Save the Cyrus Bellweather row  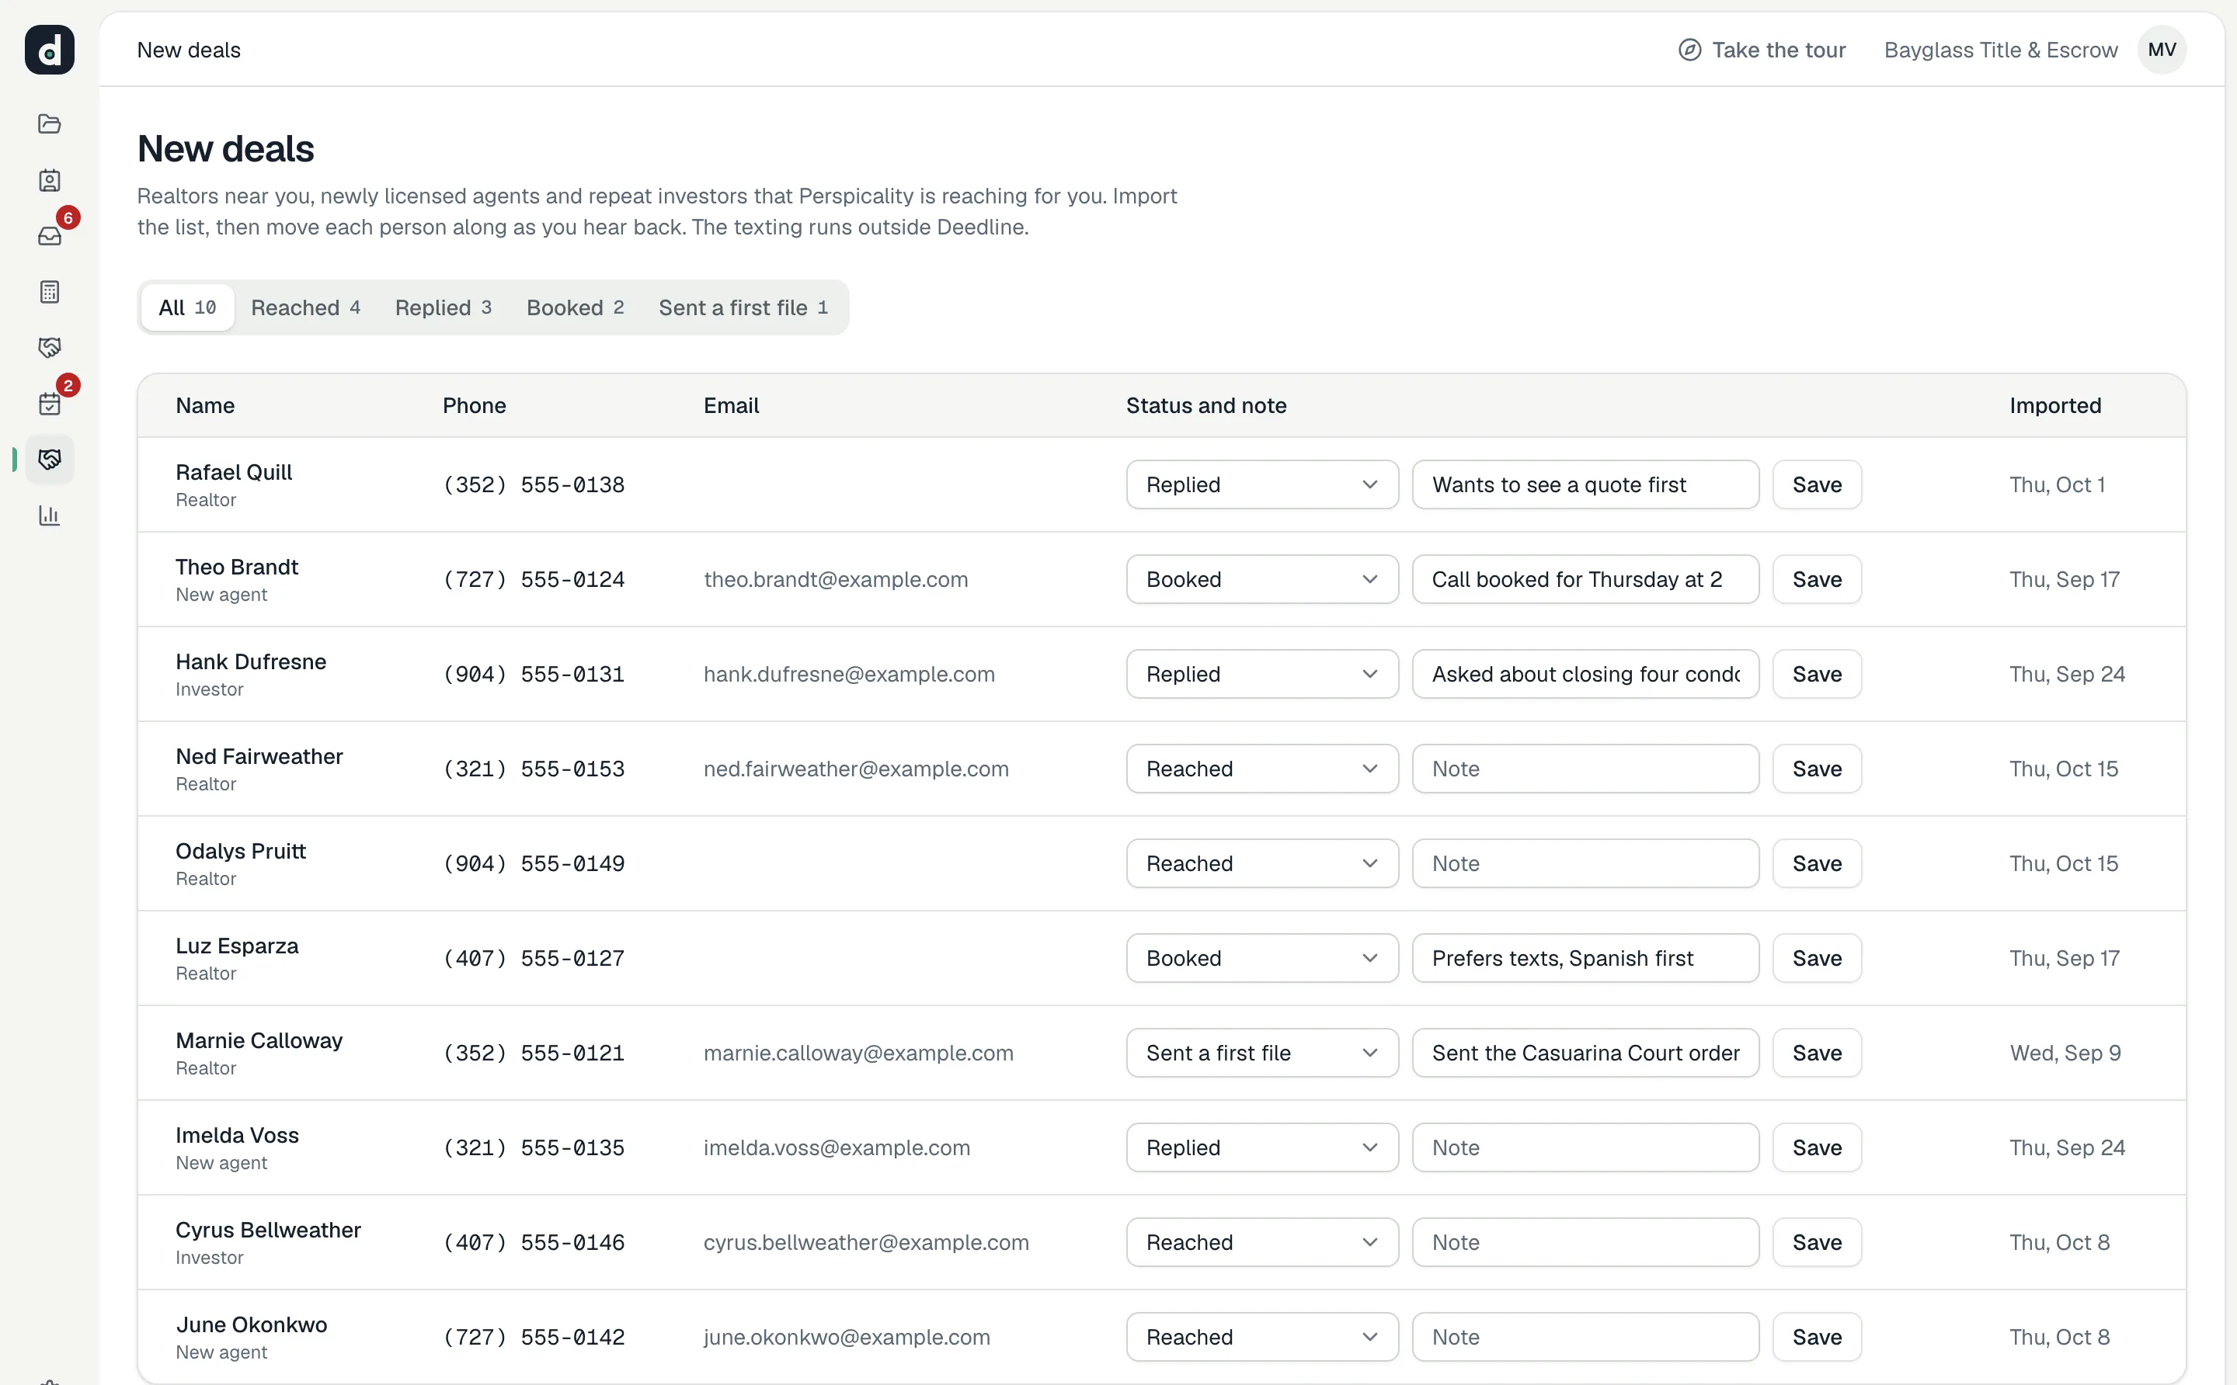(x=1816, y=1243)
